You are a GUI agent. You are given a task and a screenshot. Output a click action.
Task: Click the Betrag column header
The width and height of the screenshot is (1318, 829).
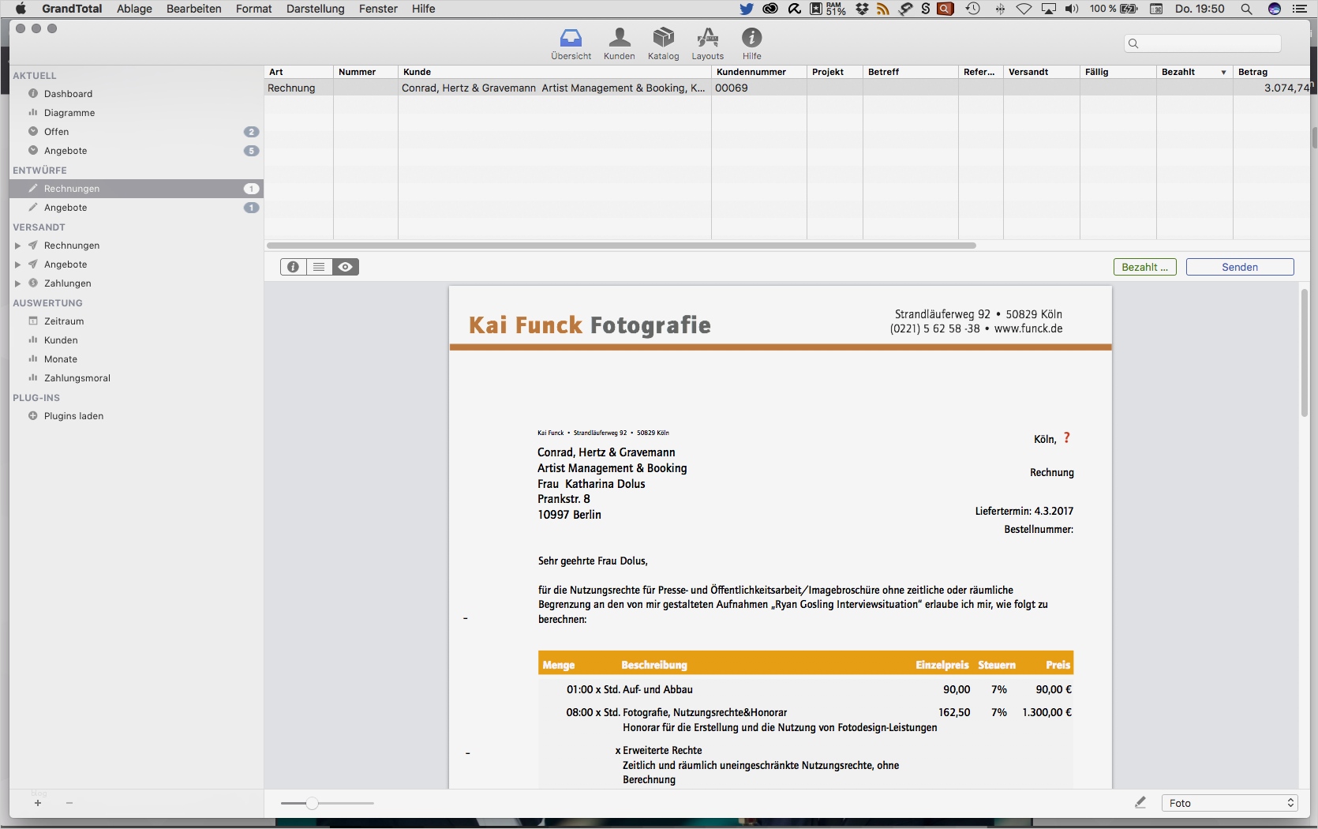point(1271,72)
